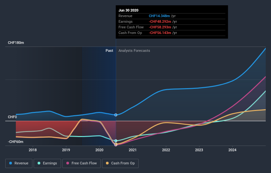
Task: Click the 'Jun 30 2020' tooltip date
Action: (128, 10)
